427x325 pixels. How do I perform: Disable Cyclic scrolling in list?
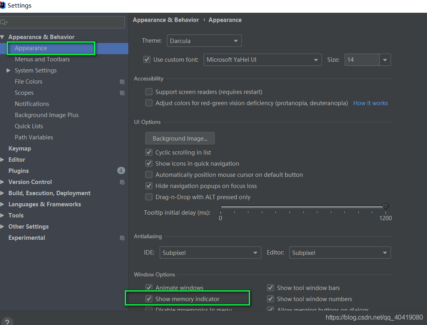(x=149, y=152)
